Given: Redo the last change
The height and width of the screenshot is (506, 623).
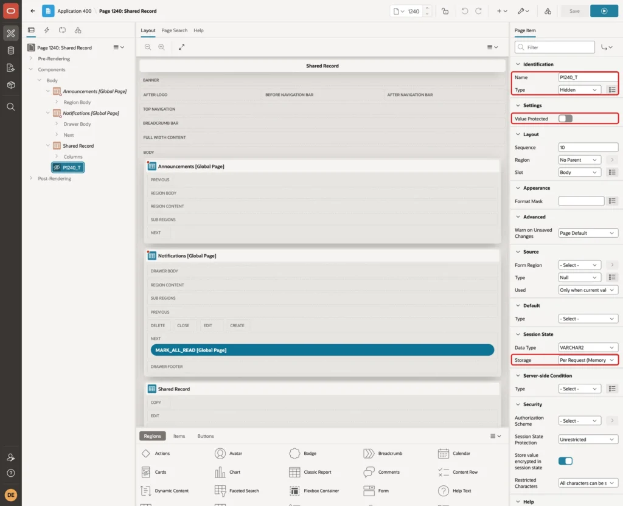Looking at the screenshot, I should point(478,11).
